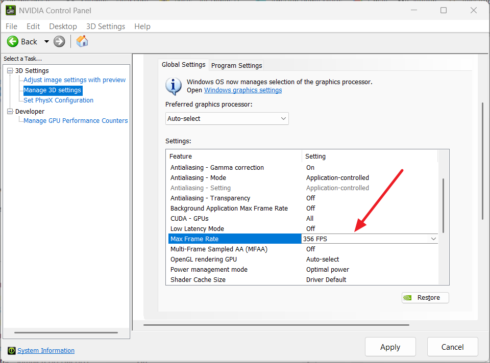The width and height of the screenshot is (490, 363).
Task: Click the grey Forward arrow icon
Action: click(x=59, y=41)
